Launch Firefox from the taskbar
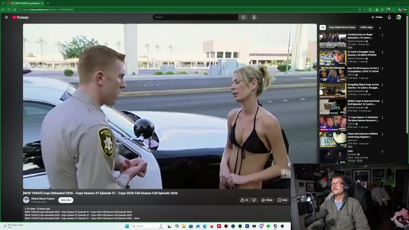 212,226
